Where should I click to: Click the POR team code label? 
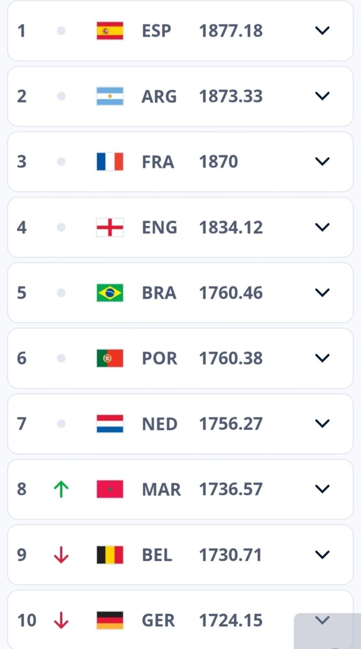pyautogui.click(x=159, y=358)
